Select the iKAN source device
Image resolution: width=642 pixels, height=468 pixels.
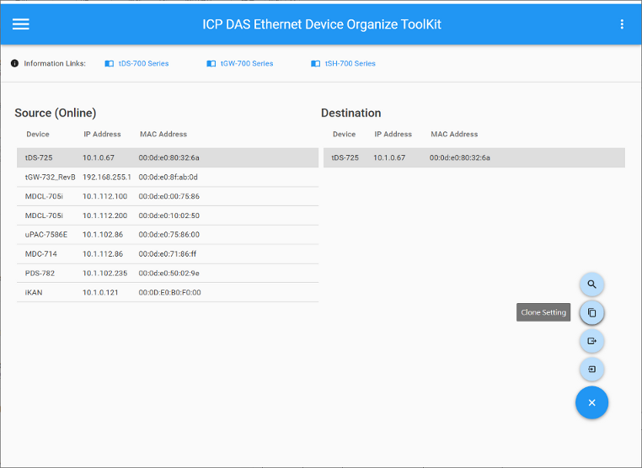point(168,293)
